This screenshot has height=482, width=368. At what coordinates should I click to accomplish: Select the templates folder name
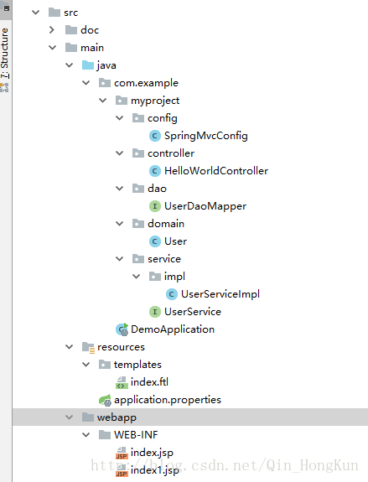[x=137, y=365]
